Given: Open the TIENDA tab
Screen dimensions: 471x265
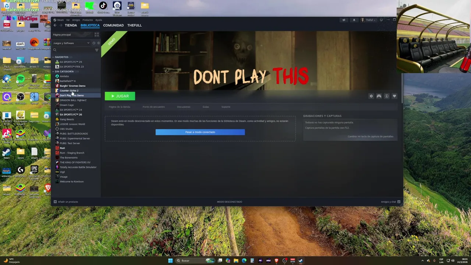Looking at the screenshot, I should (71, 25).
